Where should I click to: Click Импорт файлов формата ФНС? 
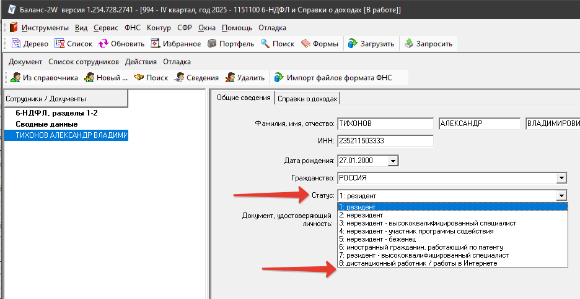click(332, 78)
